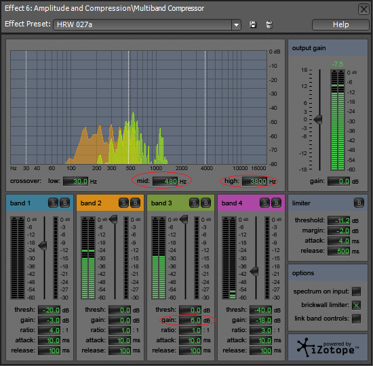
Task: Click the output gain slider handle
Action: [x=318, y=119]
